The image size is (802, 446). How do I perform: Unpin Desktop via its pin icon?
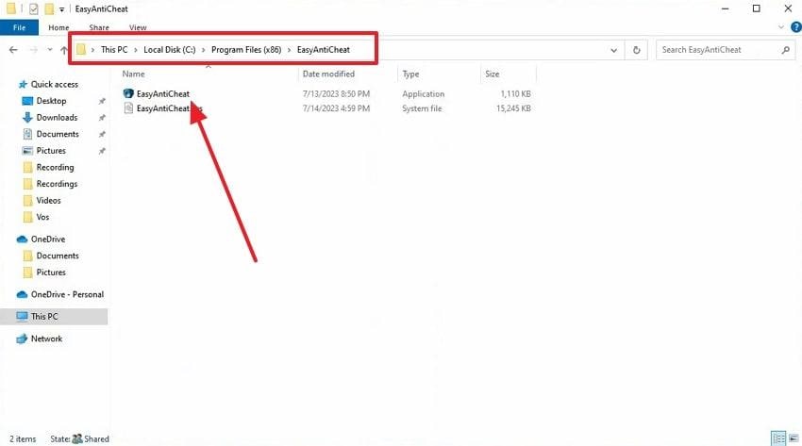pyautogui.click(x=102, y=101)
